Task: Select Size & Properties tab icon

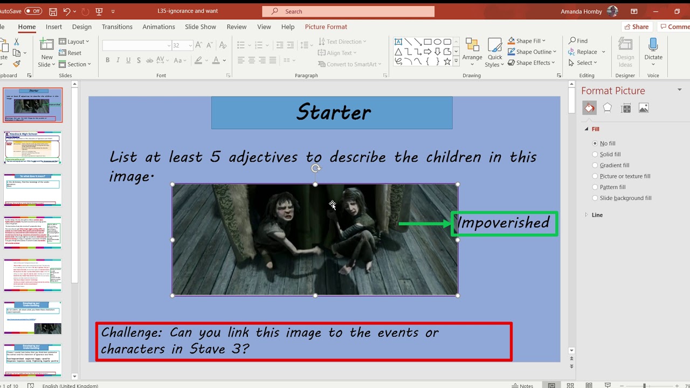Action: (x=626, y=108)
